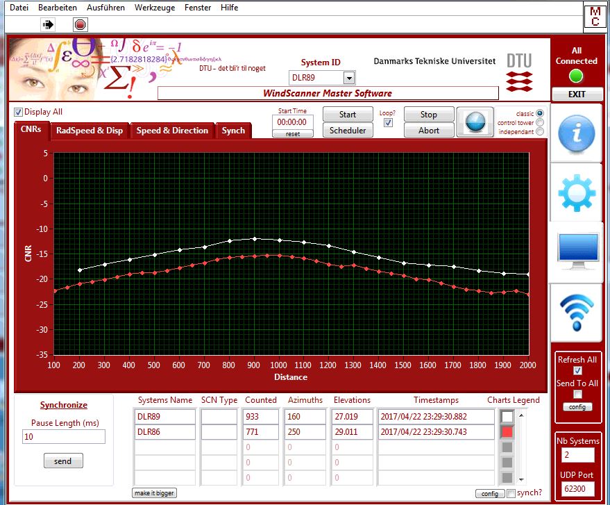Viewport: 610px width, 505px height.
Task: Switch to the Speed & Direction tab
Action: [172, 131]
